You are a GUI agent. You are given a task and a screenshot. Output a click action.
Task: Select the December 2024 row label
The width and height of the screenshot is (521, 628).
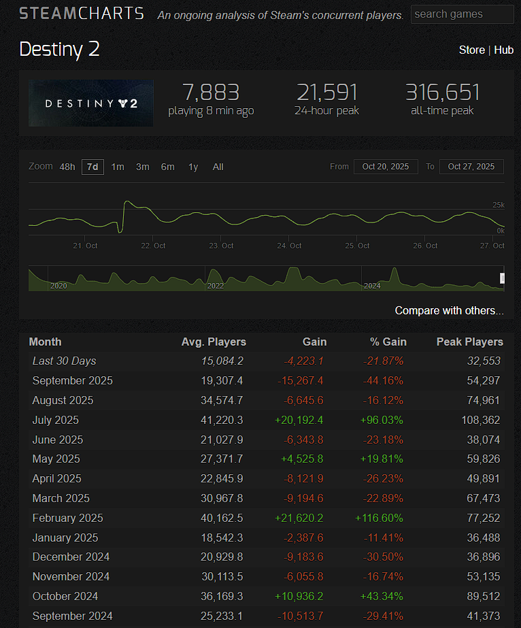coord(71,557)
